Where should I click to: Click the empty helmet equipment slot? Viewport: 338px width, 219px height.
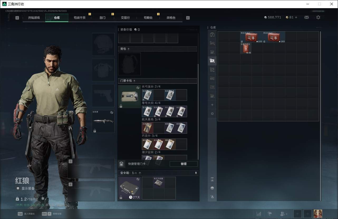103,44
